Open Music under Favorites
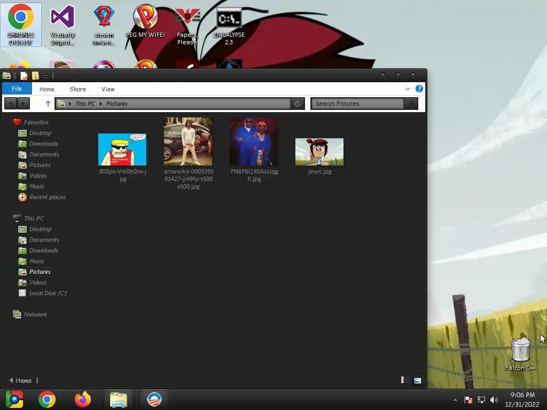 37,186
